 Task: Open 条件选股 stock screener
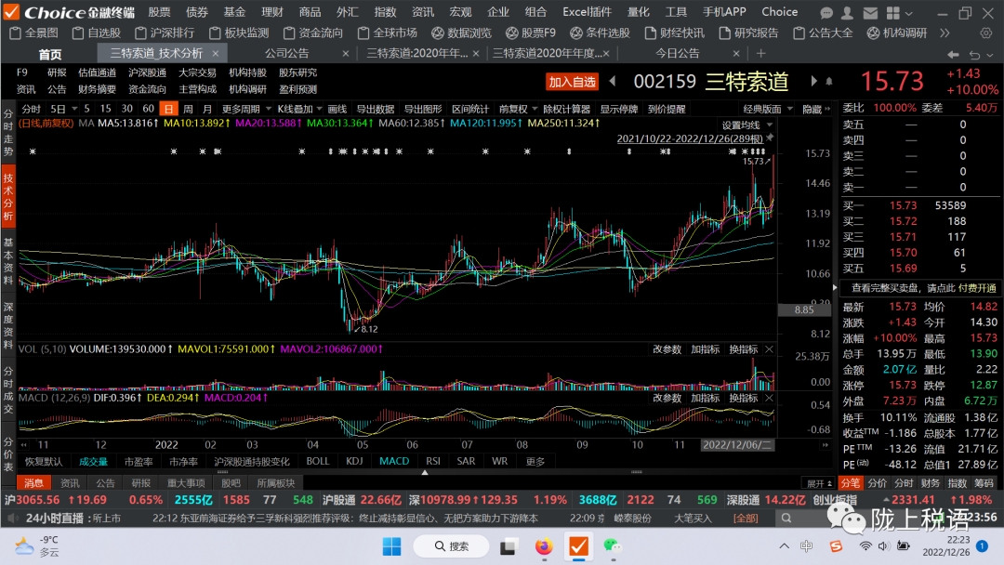(x=600, y=33)
